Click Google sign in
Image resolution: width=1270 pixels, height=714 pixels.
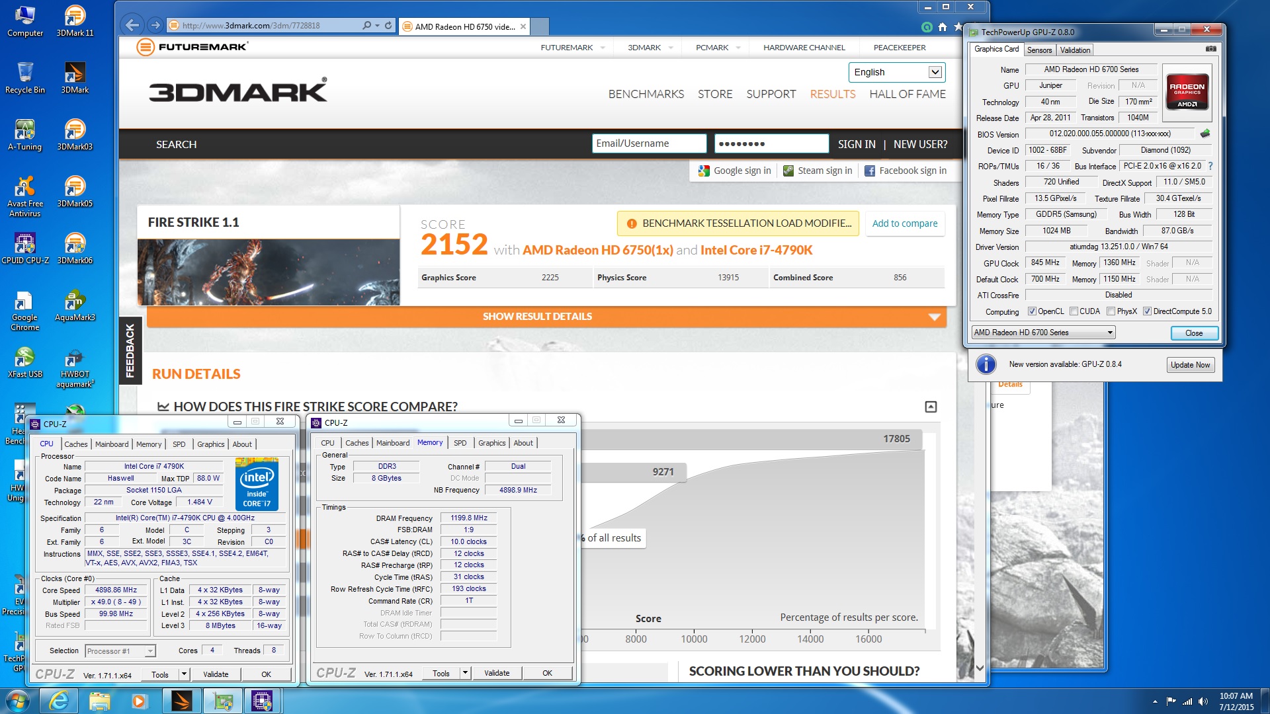point(734,171)
